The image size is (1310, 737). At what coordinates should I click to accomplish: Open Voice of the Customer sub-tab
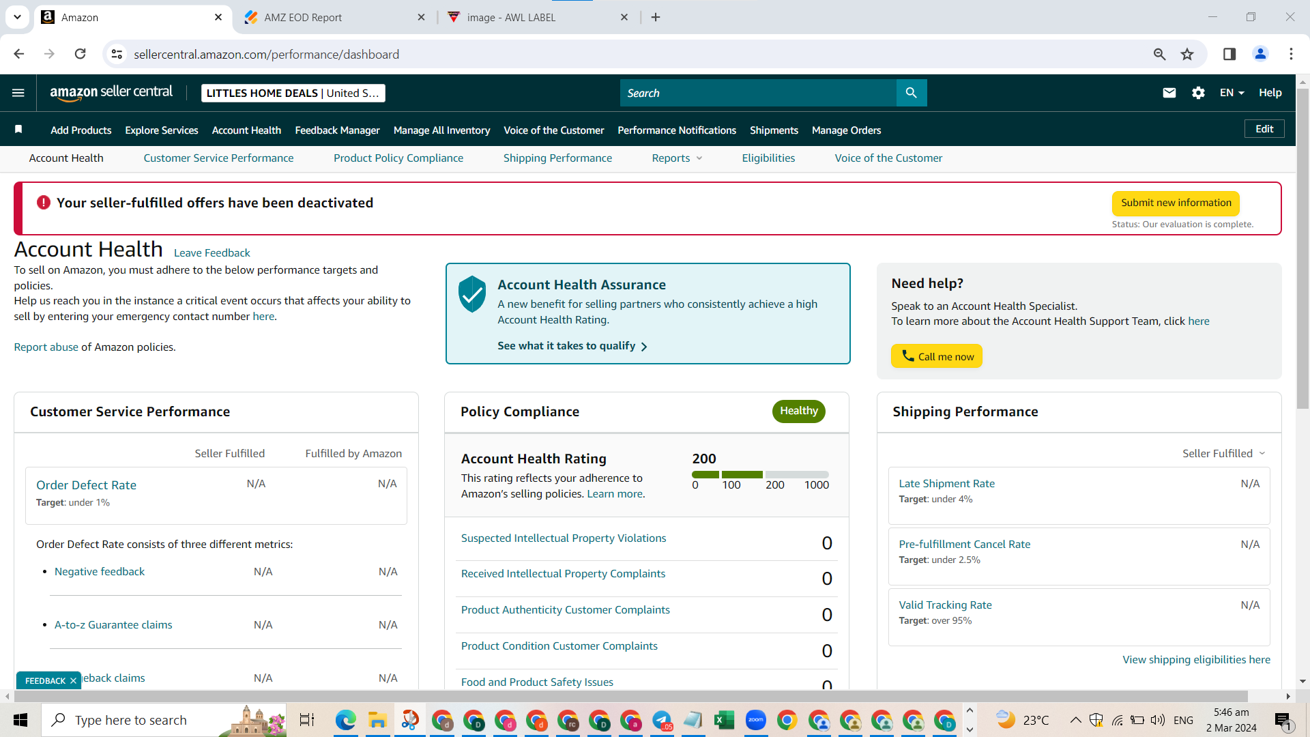pos(888,158)
